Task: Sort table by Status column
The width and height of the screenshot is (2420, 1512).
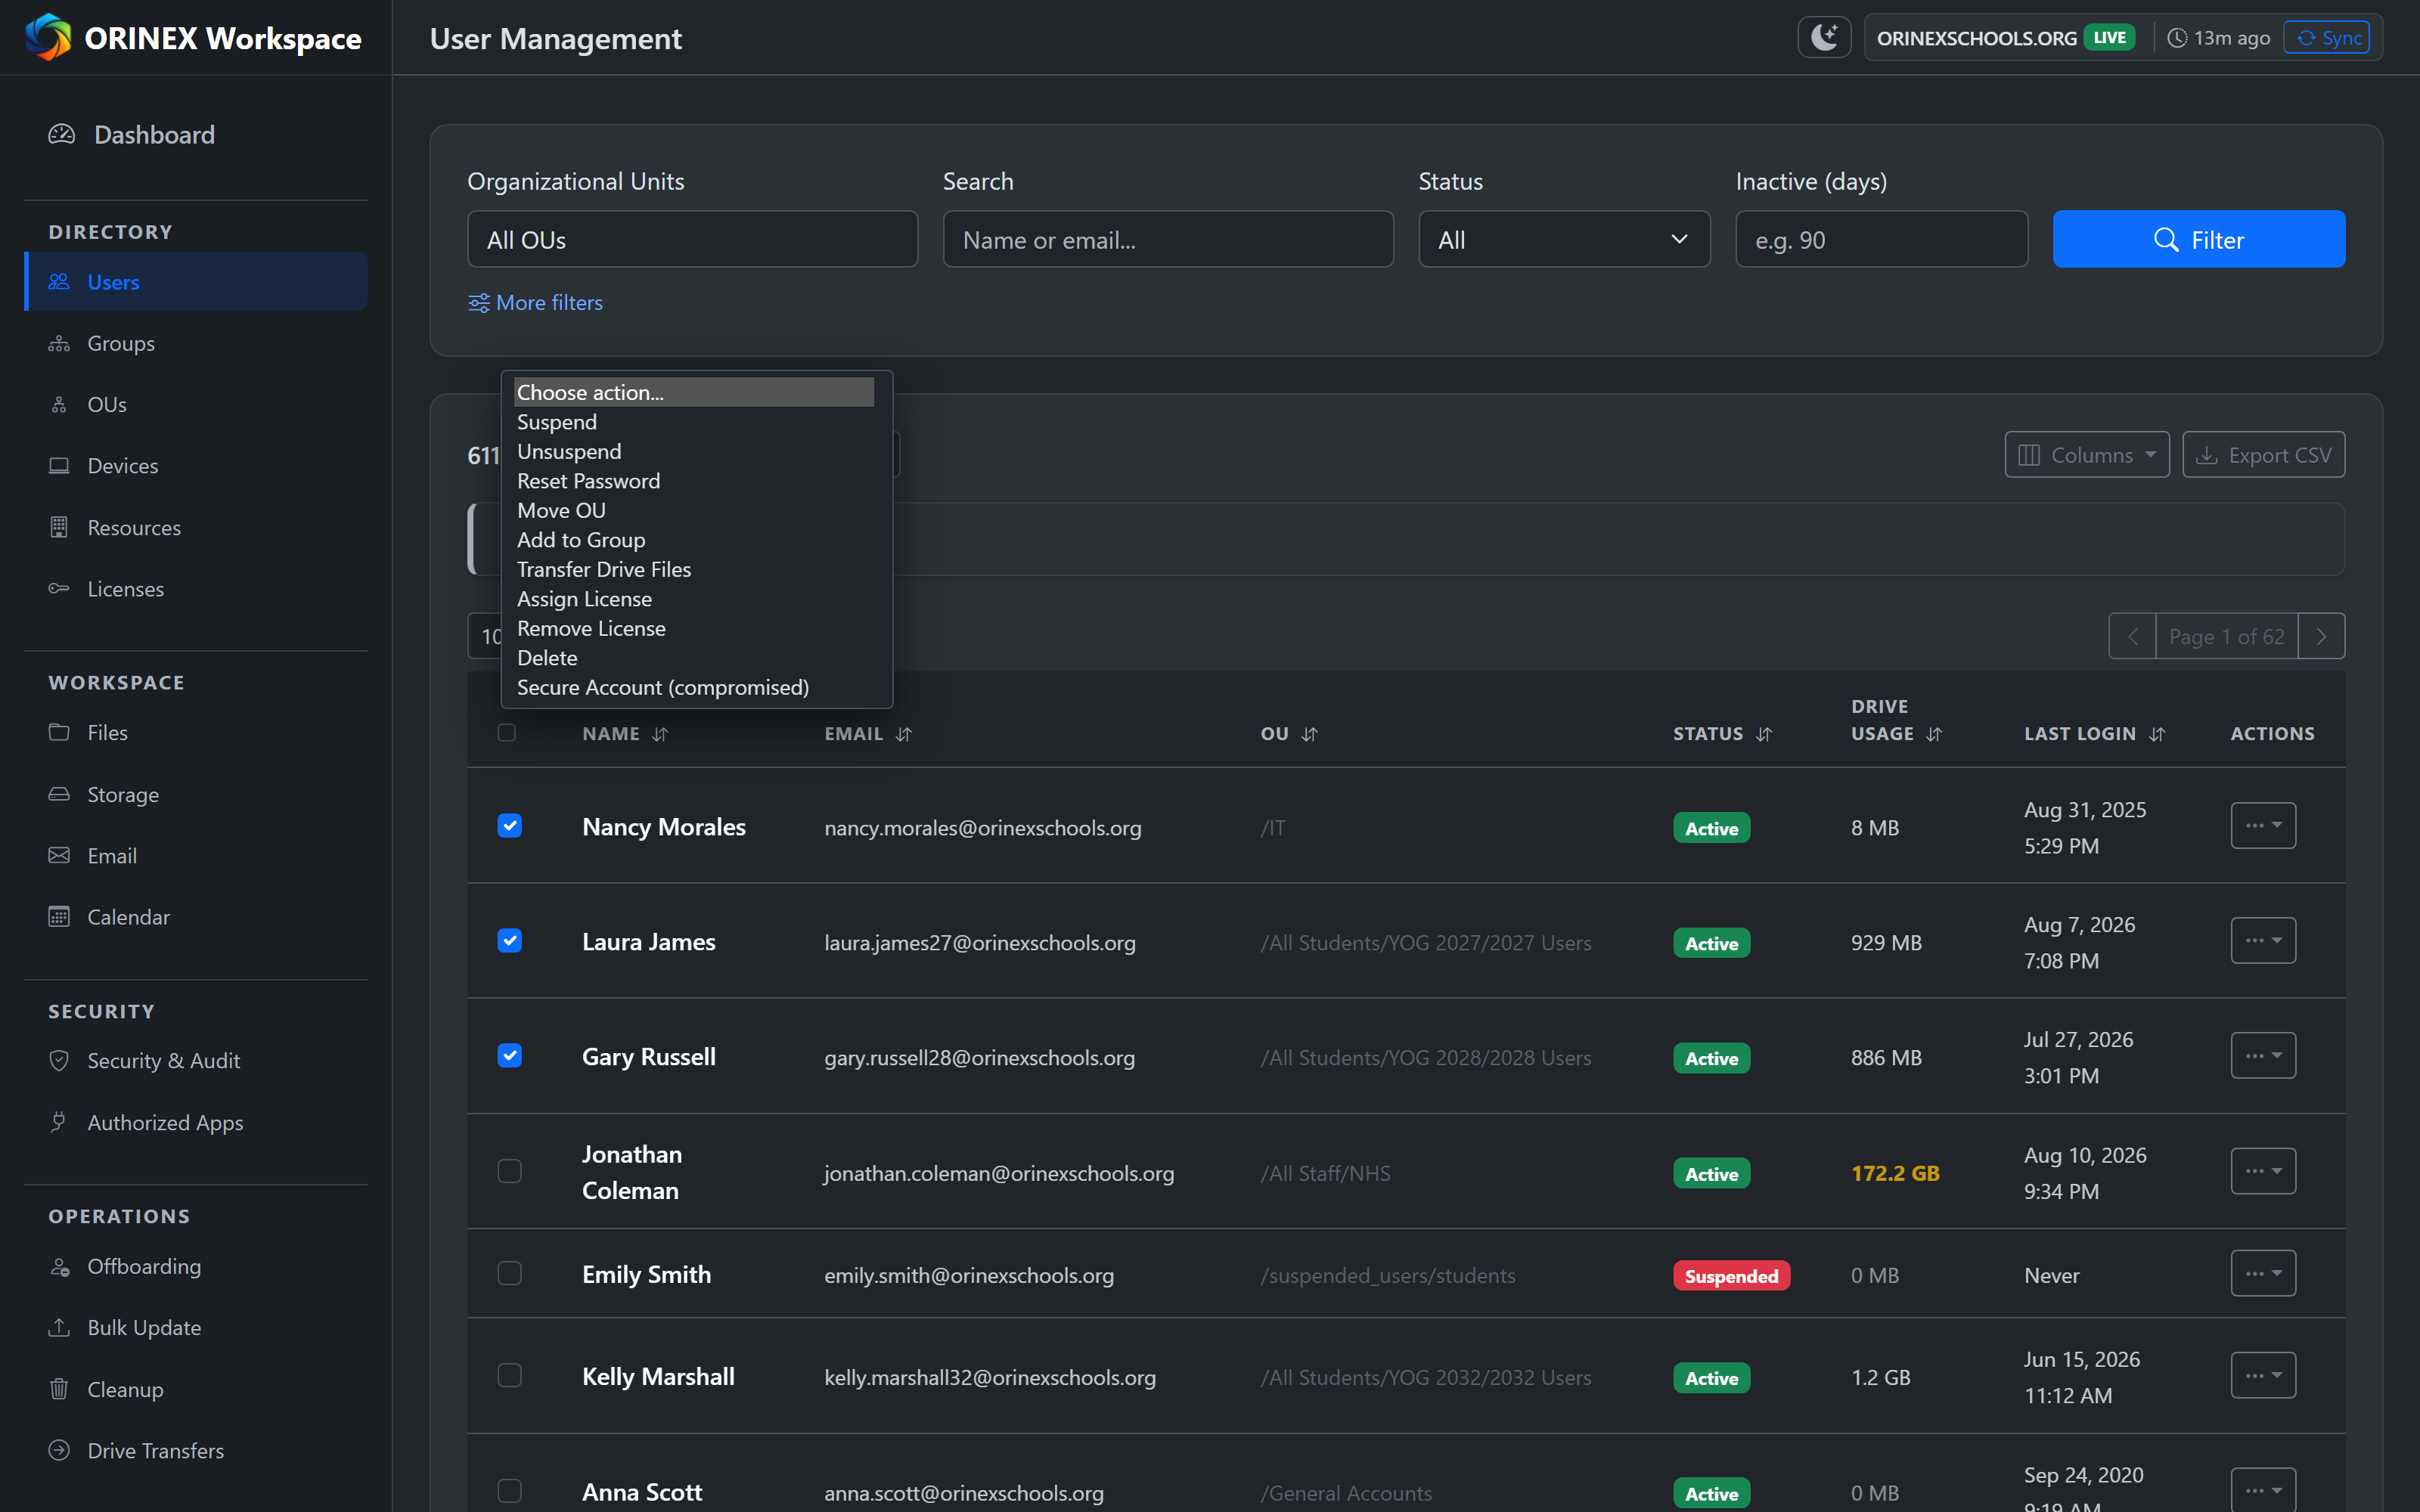Action: (x=1722, y=734)
